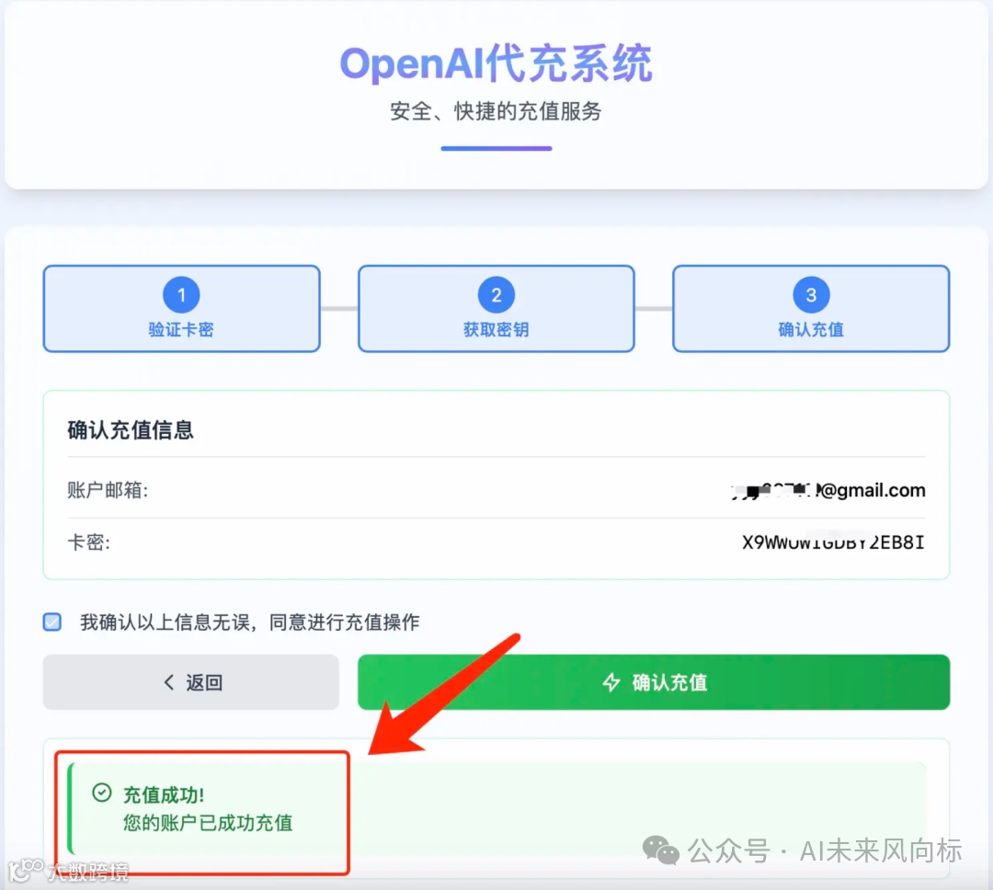Click the gmail account email value

pos(828,490)
